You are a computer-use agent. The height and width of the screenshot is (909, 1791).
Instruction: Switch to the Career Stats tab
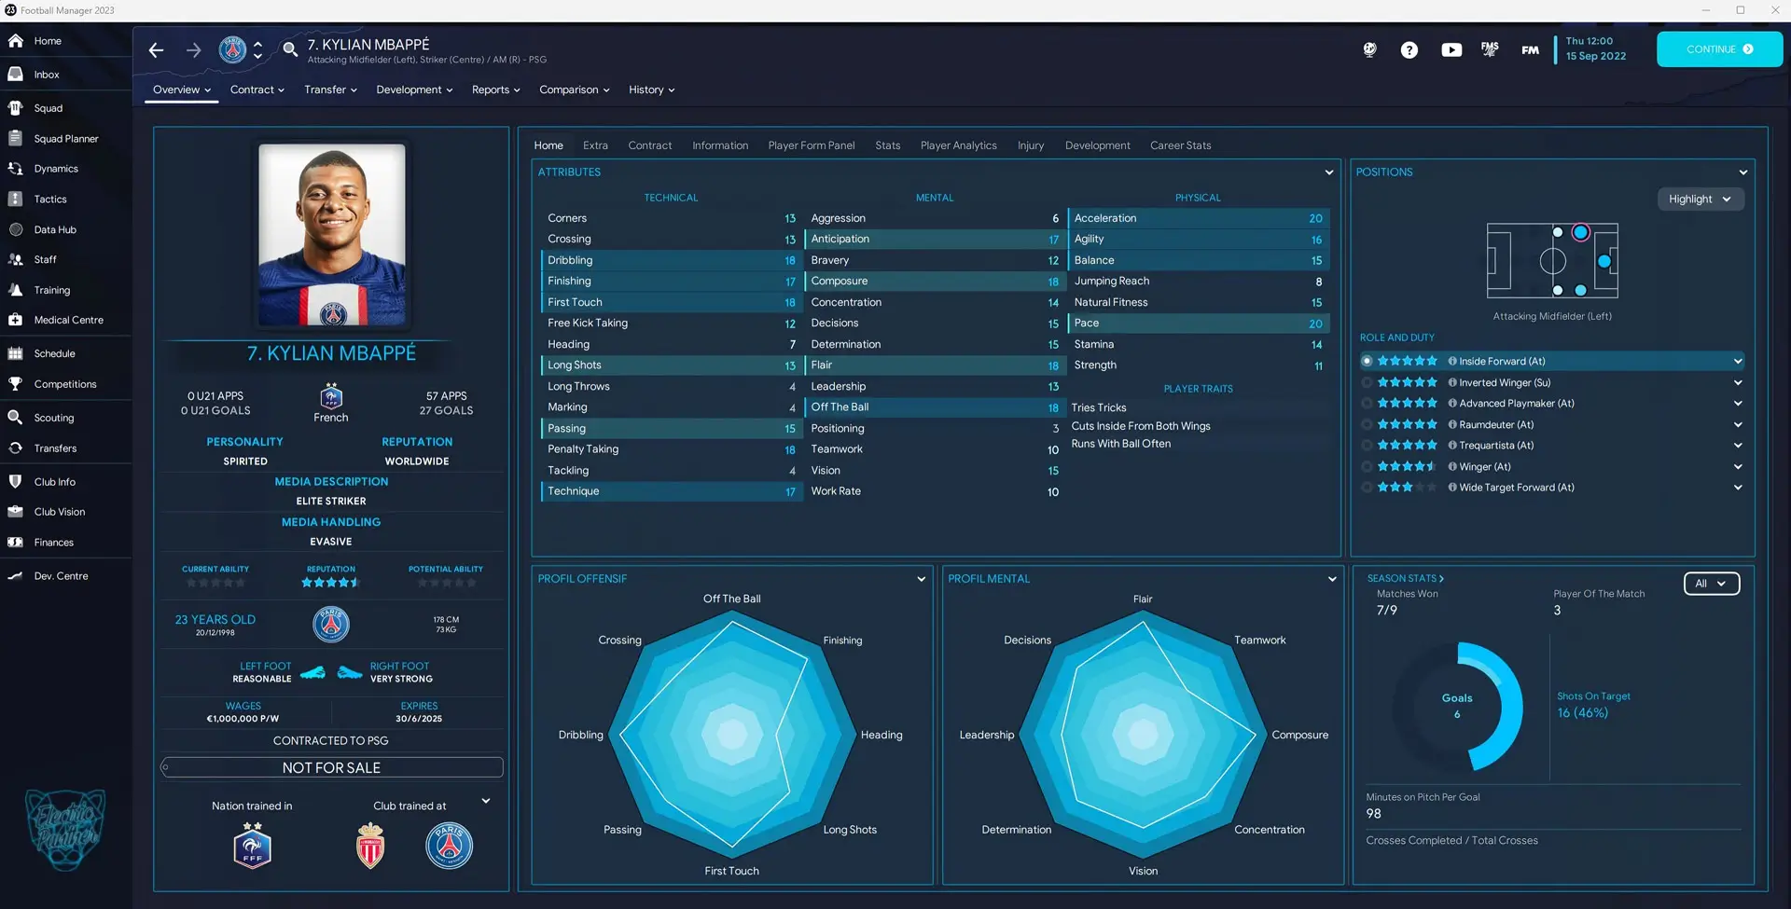point(1180,145)
